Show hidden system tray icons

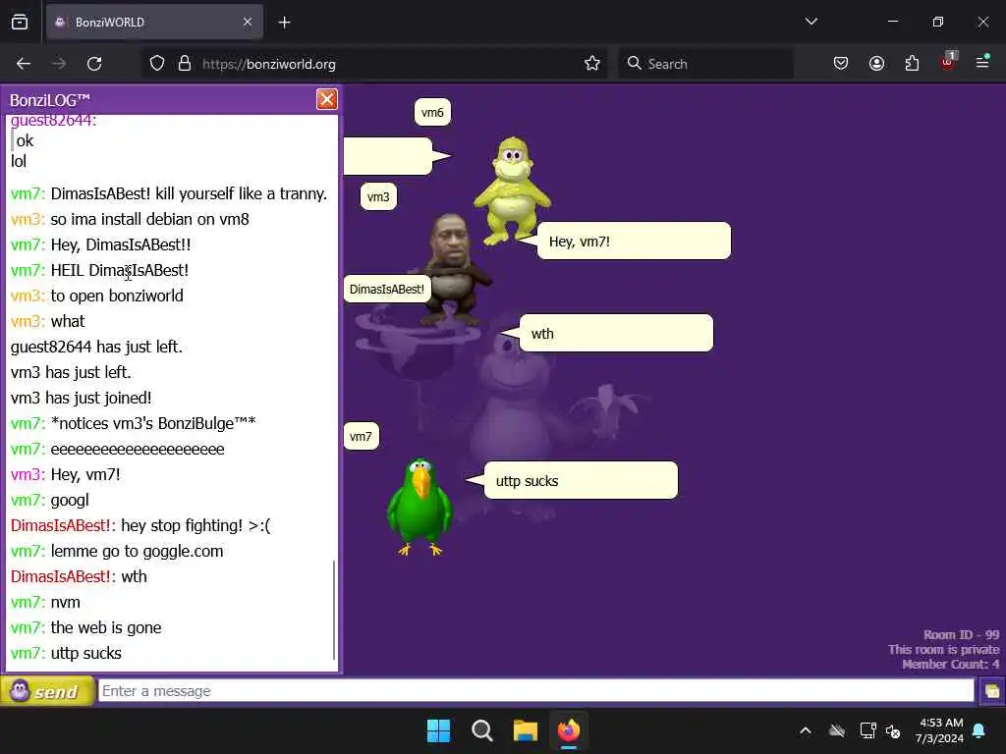coord(806,730)
